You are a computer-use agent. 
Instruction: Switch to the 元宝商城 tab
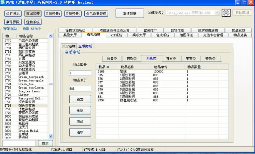pos(69,46)
